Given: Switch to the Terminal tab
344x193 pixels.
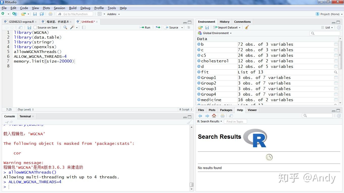Looking at the screenshot, I should pos(25,116).
